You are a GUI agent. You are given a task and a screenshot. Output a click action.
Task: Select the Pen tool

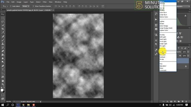[3, 66]
